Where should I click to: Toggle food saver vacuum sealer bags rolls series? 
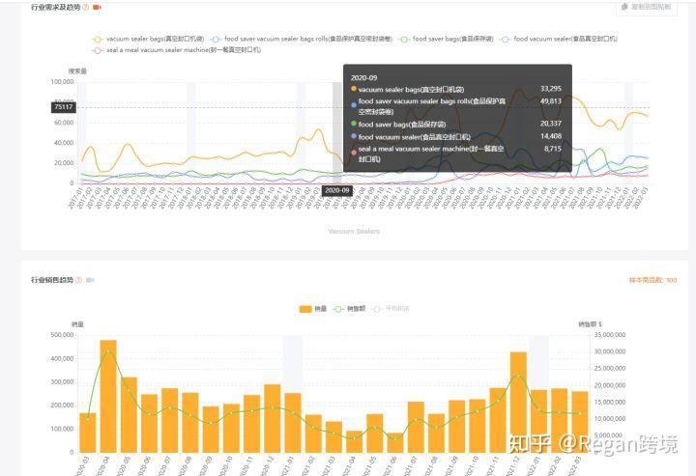point(302,39)
